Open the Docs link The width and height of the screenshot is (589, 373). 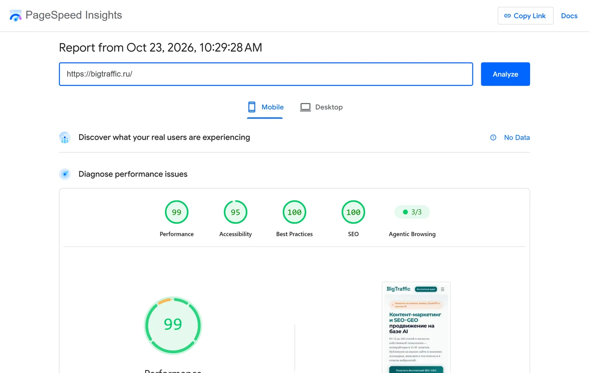(569, 16)
